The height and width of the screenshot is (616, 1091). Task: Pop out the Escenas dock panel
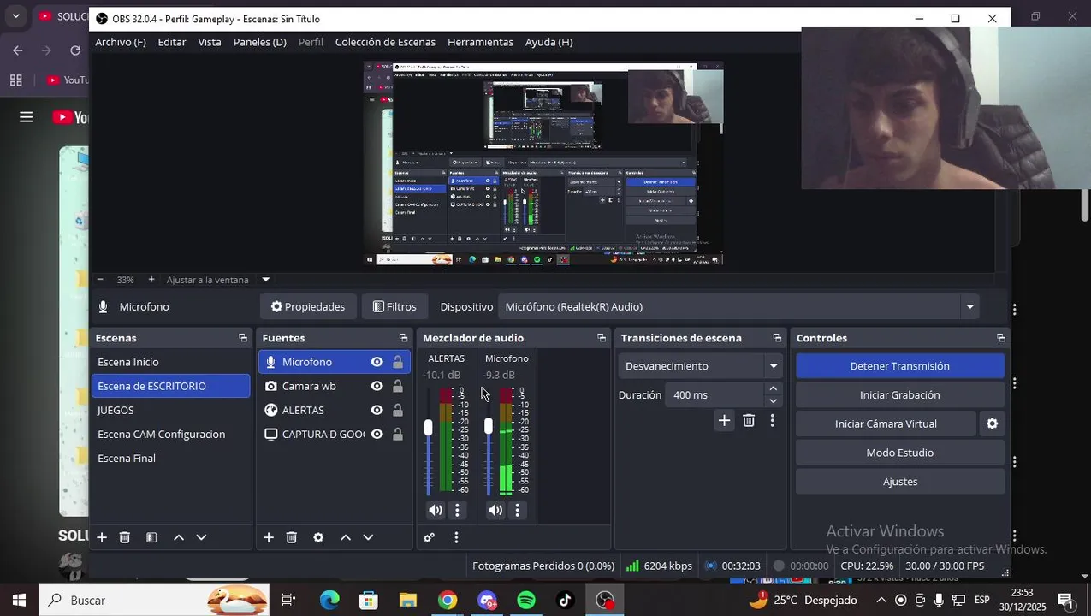click(x=243, y=338)
